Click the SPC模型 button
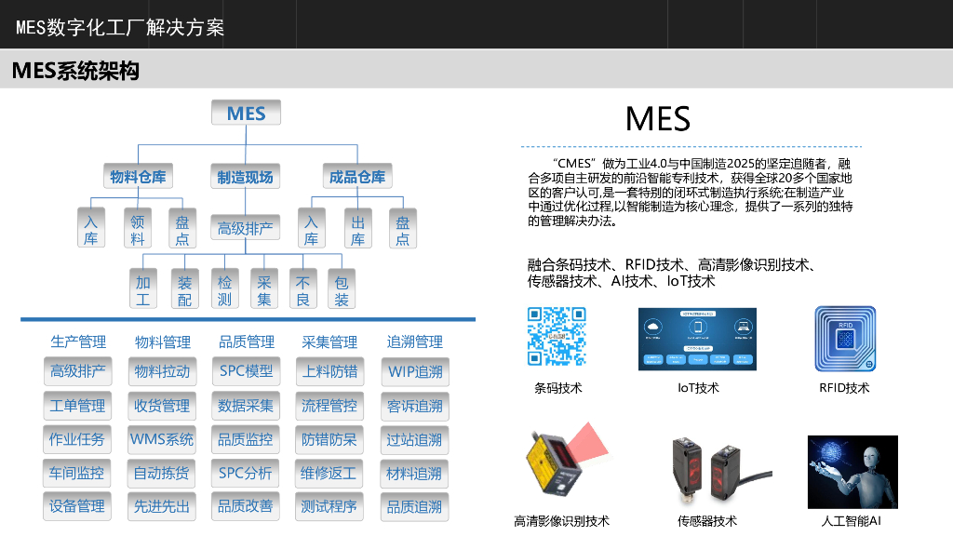 click(x=246, y=371)
